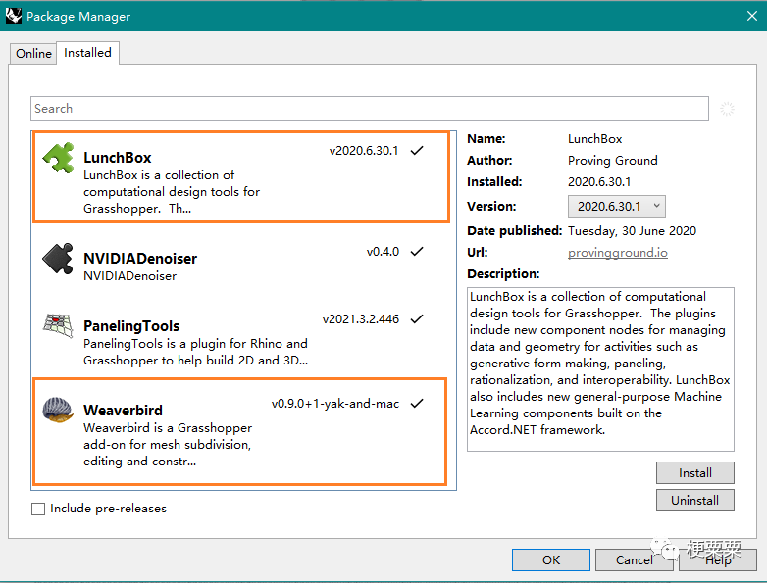Click the Help button
This screenshot has height=583, width=767.
click(x=718, y=560)
